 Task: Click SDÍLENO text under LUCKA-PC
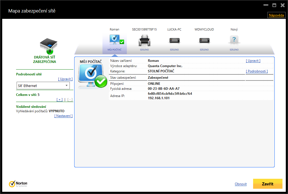[x=174, y=50]
